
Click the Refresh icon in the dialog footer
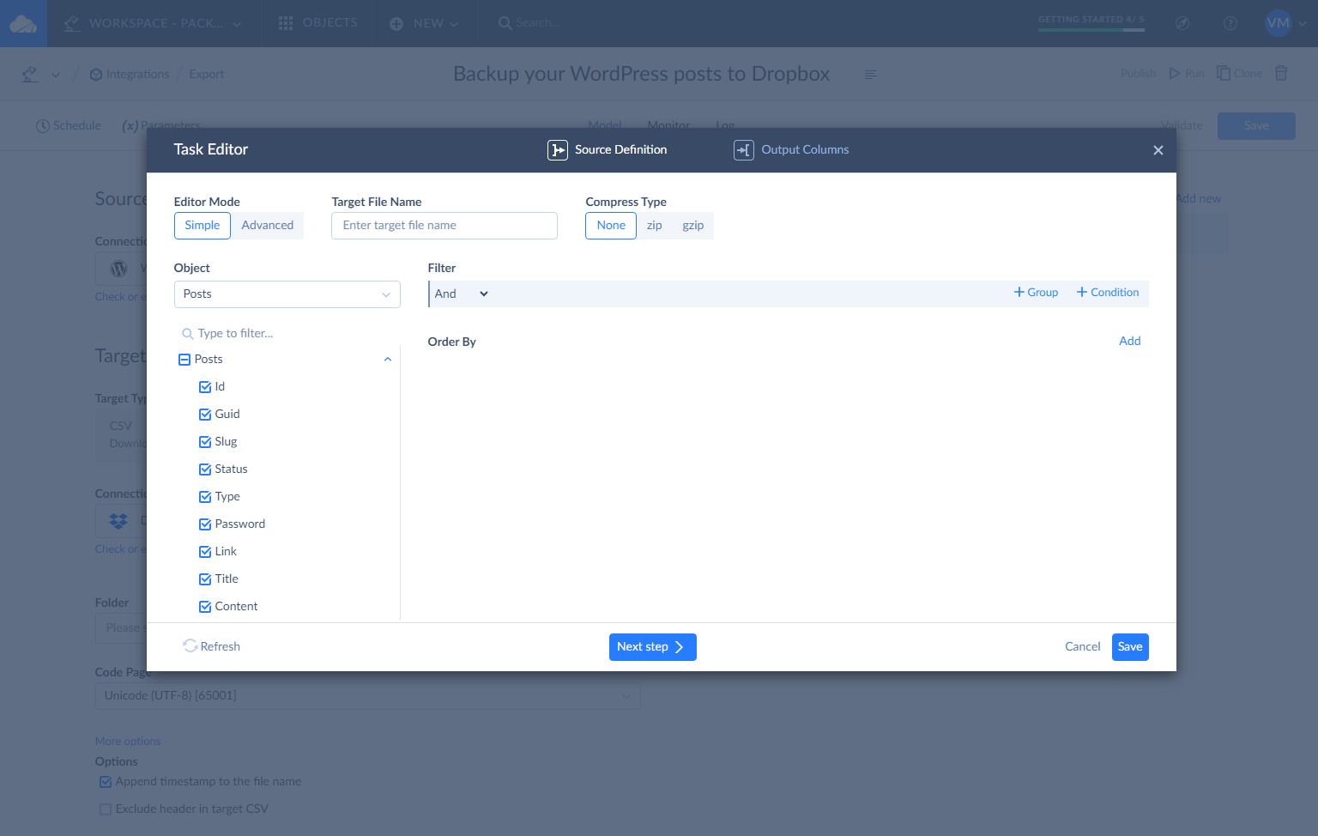click(190, 645)
